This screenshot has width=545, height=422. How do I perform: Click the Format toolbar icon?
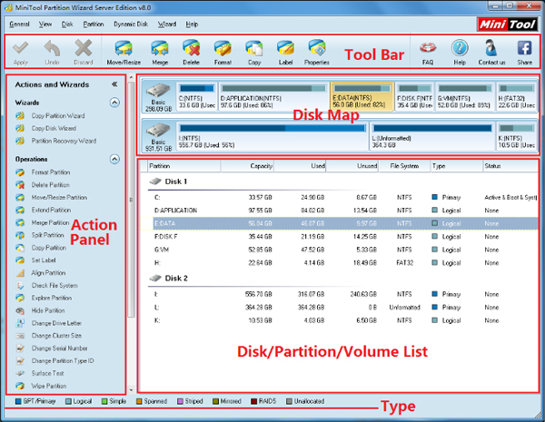pos(223,49)
